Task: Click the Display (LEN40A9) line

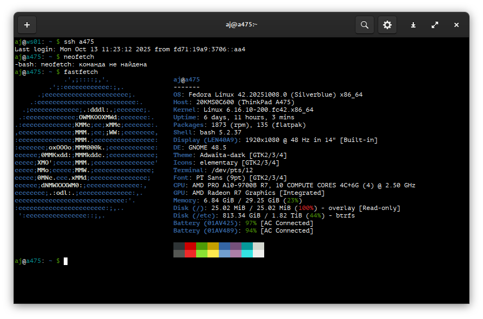Action: click(276, 140)
